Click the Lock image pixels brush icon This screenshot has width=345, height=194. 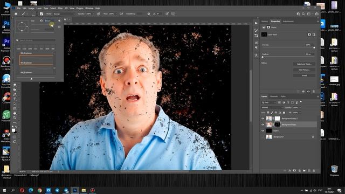(272, 113)
